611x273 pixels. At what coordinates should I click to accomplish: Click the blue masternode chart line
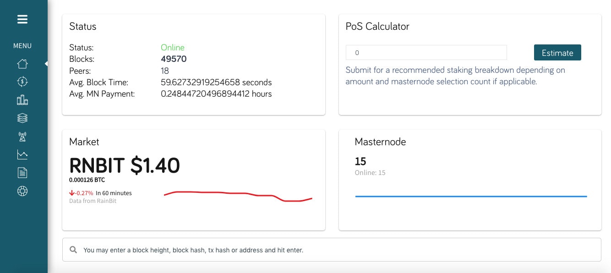click(x=471, y=197)
